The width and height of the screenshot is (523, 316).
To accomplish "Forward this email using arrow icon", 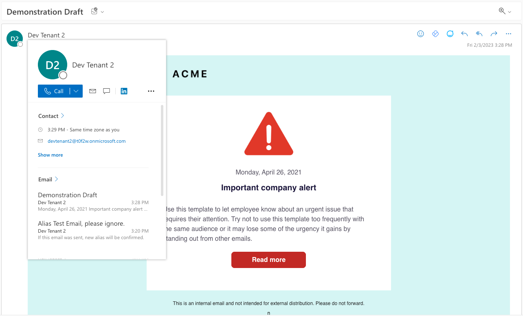I will click(494, 34).
